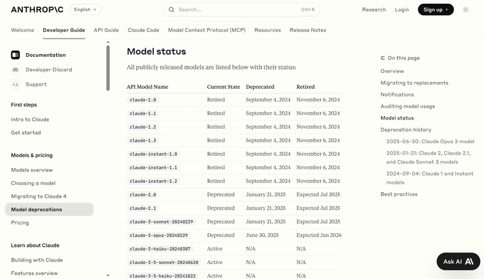
Task: Click the Documentation book icon
Action: pos(16,55)
